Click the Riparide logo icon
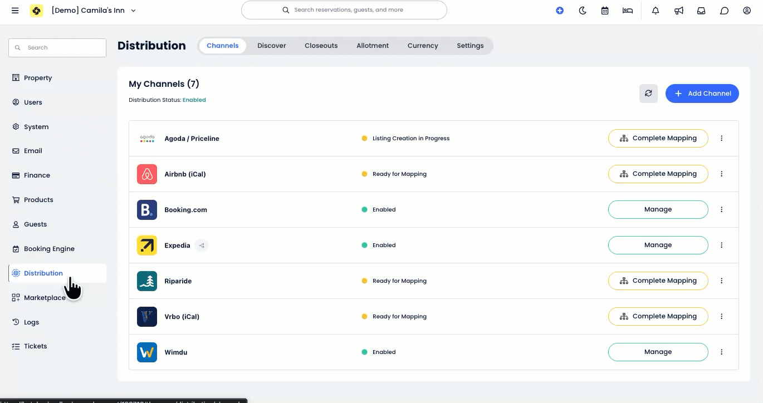 [147, 281]
